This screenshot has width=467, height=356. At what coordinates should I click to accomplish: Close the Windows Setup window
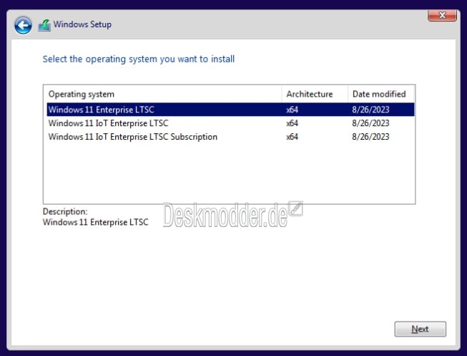click(442, 15)
